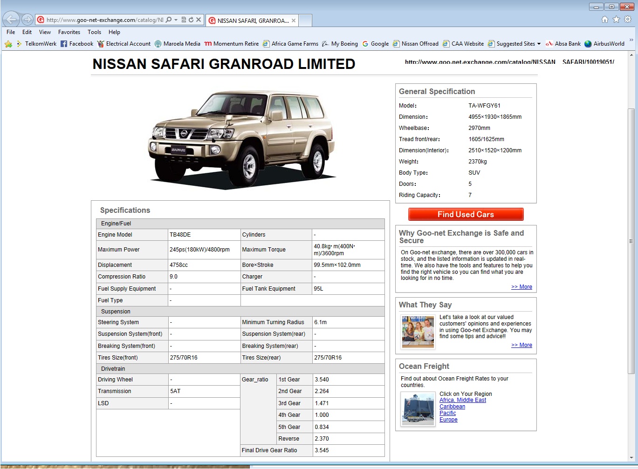Open the Africa, Middle East freight link
The height and width of the screenshot is (469, 638).
click(463, 400)
